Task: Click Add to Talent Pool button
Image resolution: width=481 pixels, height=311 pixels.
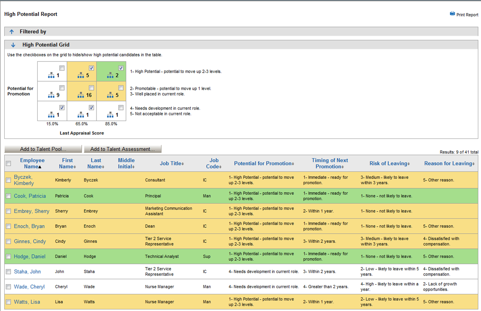Action: [x=43, y=149]
